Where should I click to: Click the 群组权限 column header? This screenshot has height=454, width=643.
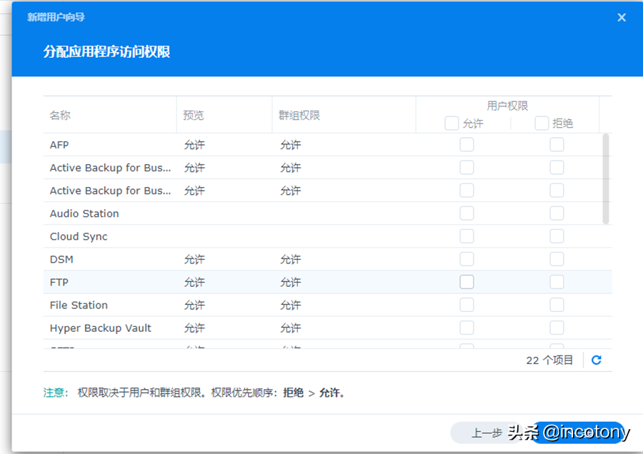pyautogui.click(x=344, y=115)
